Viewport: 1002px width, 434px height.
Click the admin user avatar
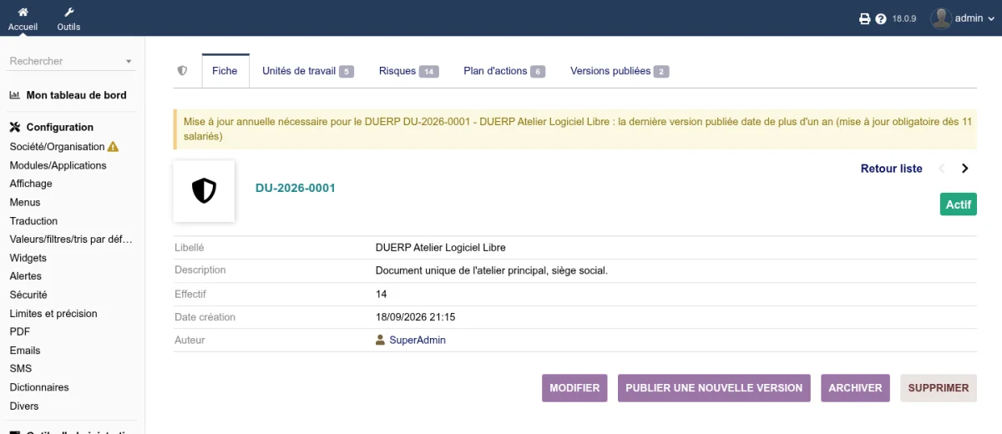[941, 18]
